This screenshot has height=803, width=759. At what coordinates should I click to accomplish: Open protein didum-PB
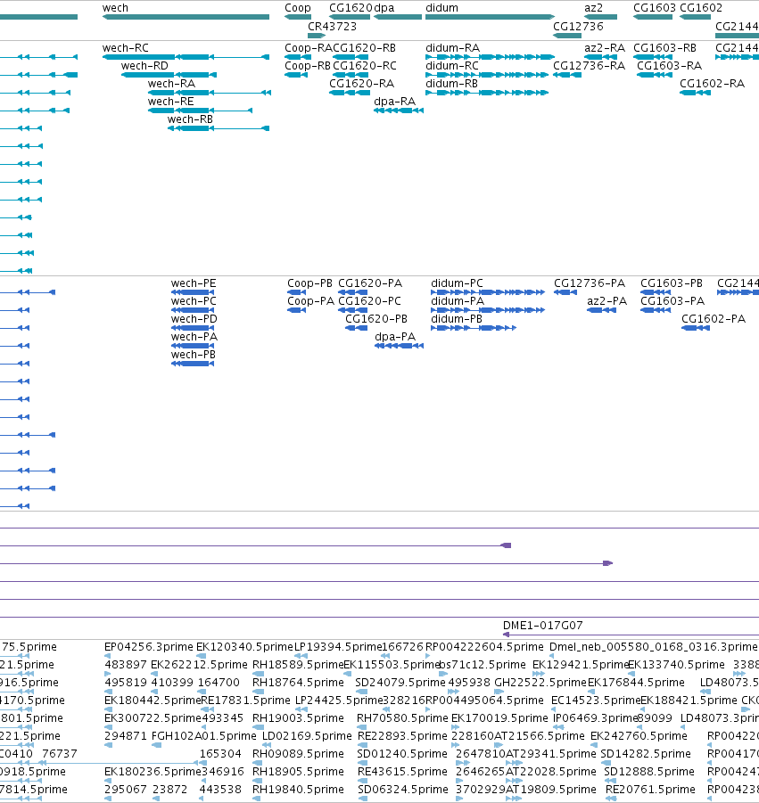[x=456, y=318]
